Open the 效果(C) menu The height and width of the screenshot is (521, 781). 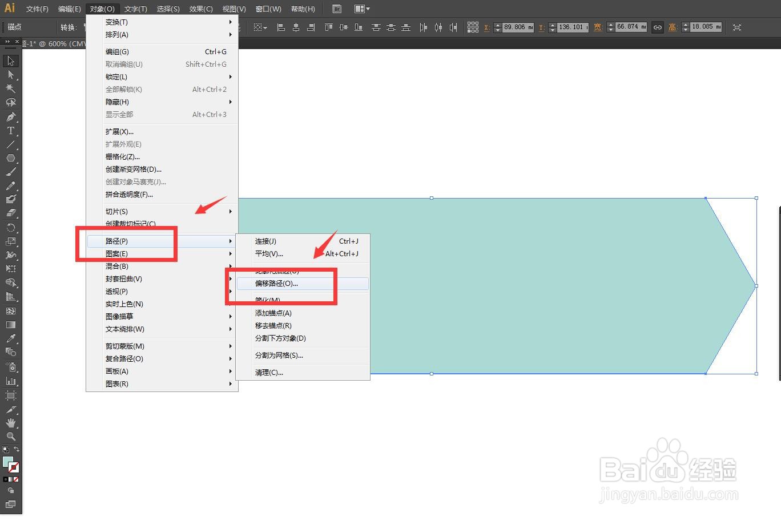pos(201,9)
